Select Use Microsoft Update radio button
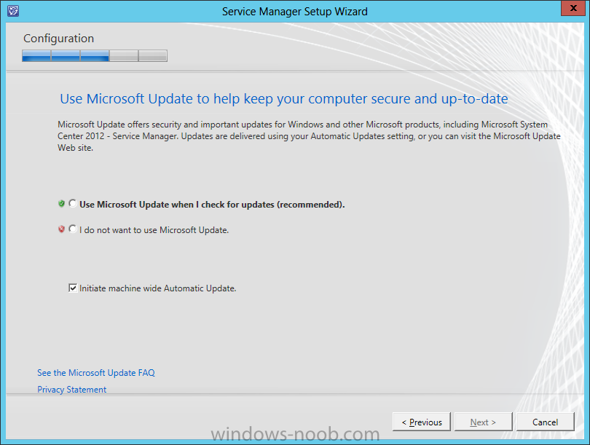The image size is (590, 445). (73, 203)
